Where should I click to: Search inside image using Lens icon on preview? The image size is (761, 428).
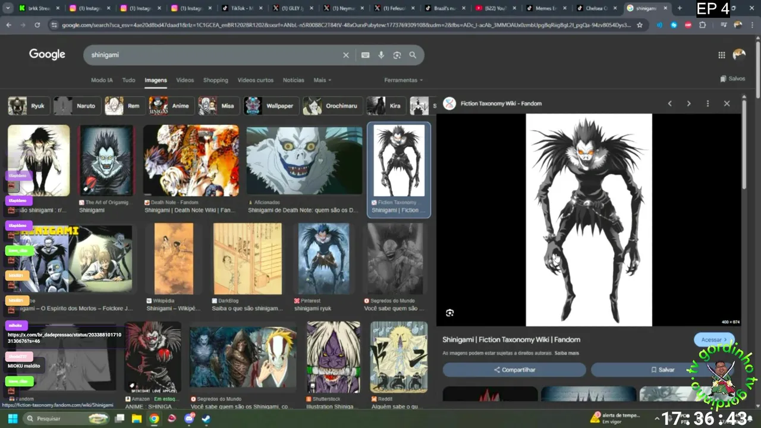(449, 313)
